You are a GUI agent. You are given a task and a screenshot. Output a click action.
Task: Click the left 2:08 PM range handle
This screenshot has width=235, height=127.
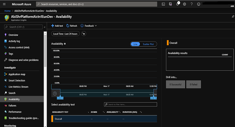coord(60,98)
